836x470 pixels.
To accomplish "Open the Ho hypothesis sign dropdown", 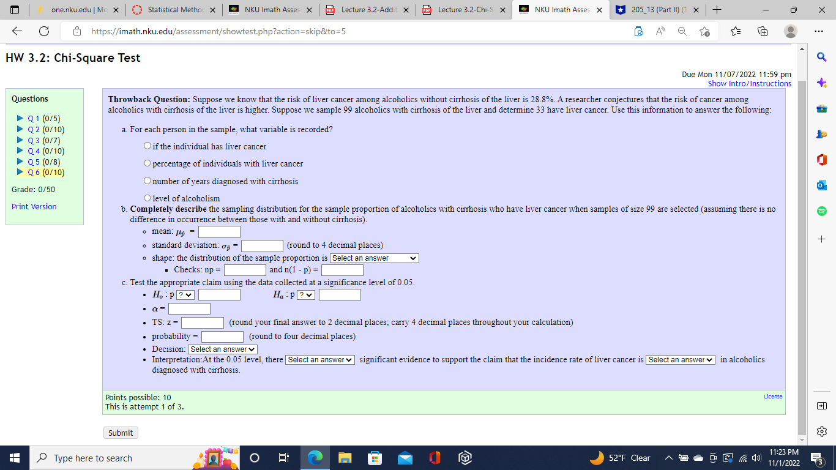I will point(184,294).
